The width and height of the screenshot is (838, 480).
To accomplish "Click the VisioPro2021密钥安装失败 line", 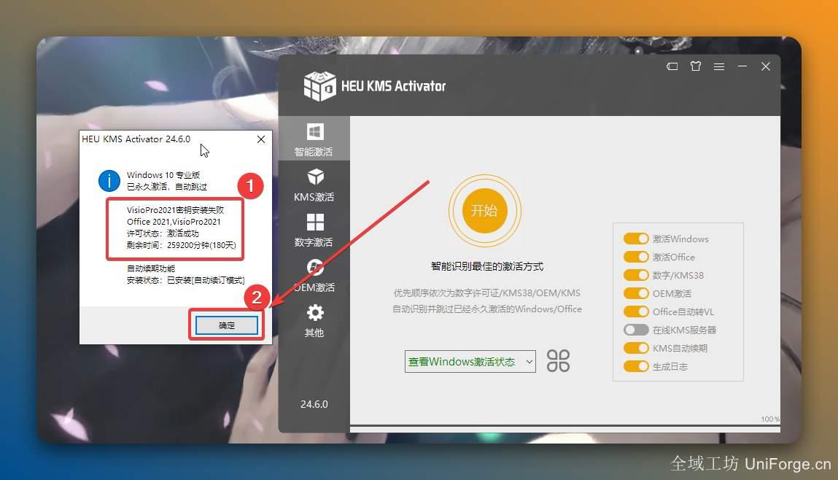I will 175,210.
